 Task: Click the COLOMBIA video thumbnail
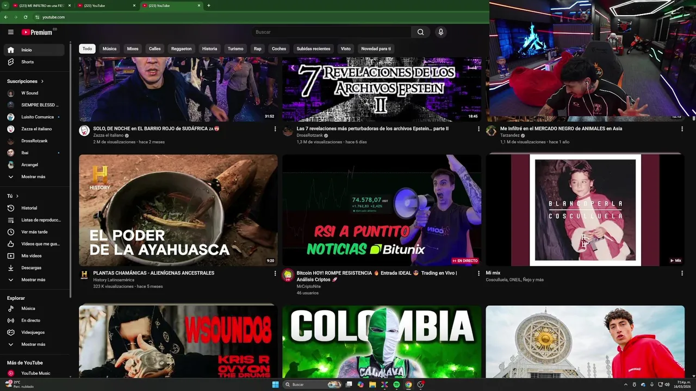pyautogui.click(x=382, y=342)
